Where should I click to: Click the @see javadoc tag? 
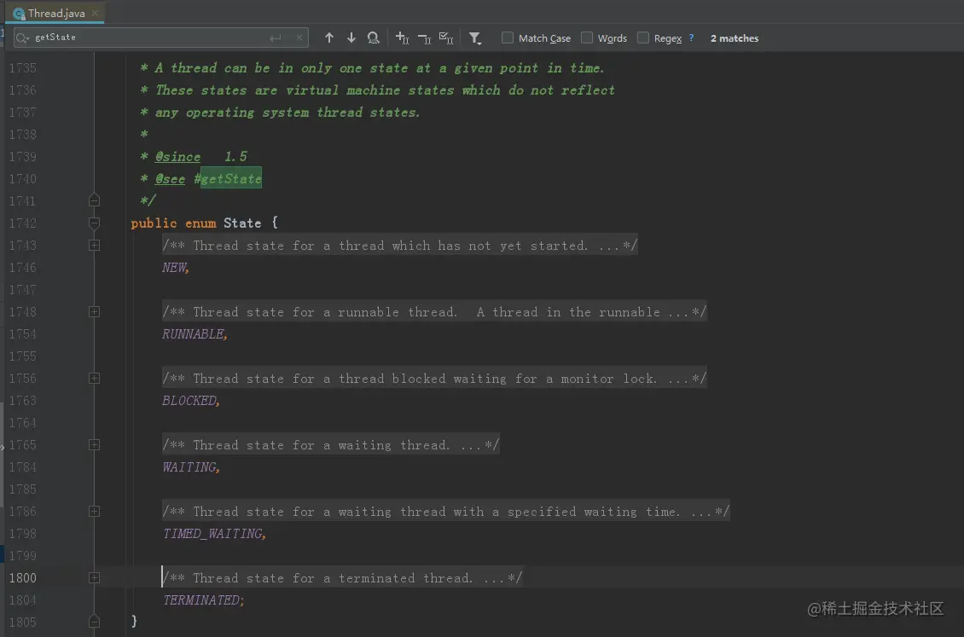(170, 179)
